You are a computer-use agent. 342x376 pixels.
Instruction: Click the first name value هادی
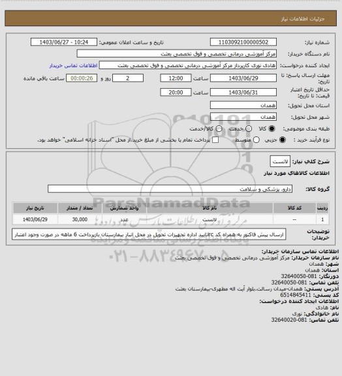322,307
